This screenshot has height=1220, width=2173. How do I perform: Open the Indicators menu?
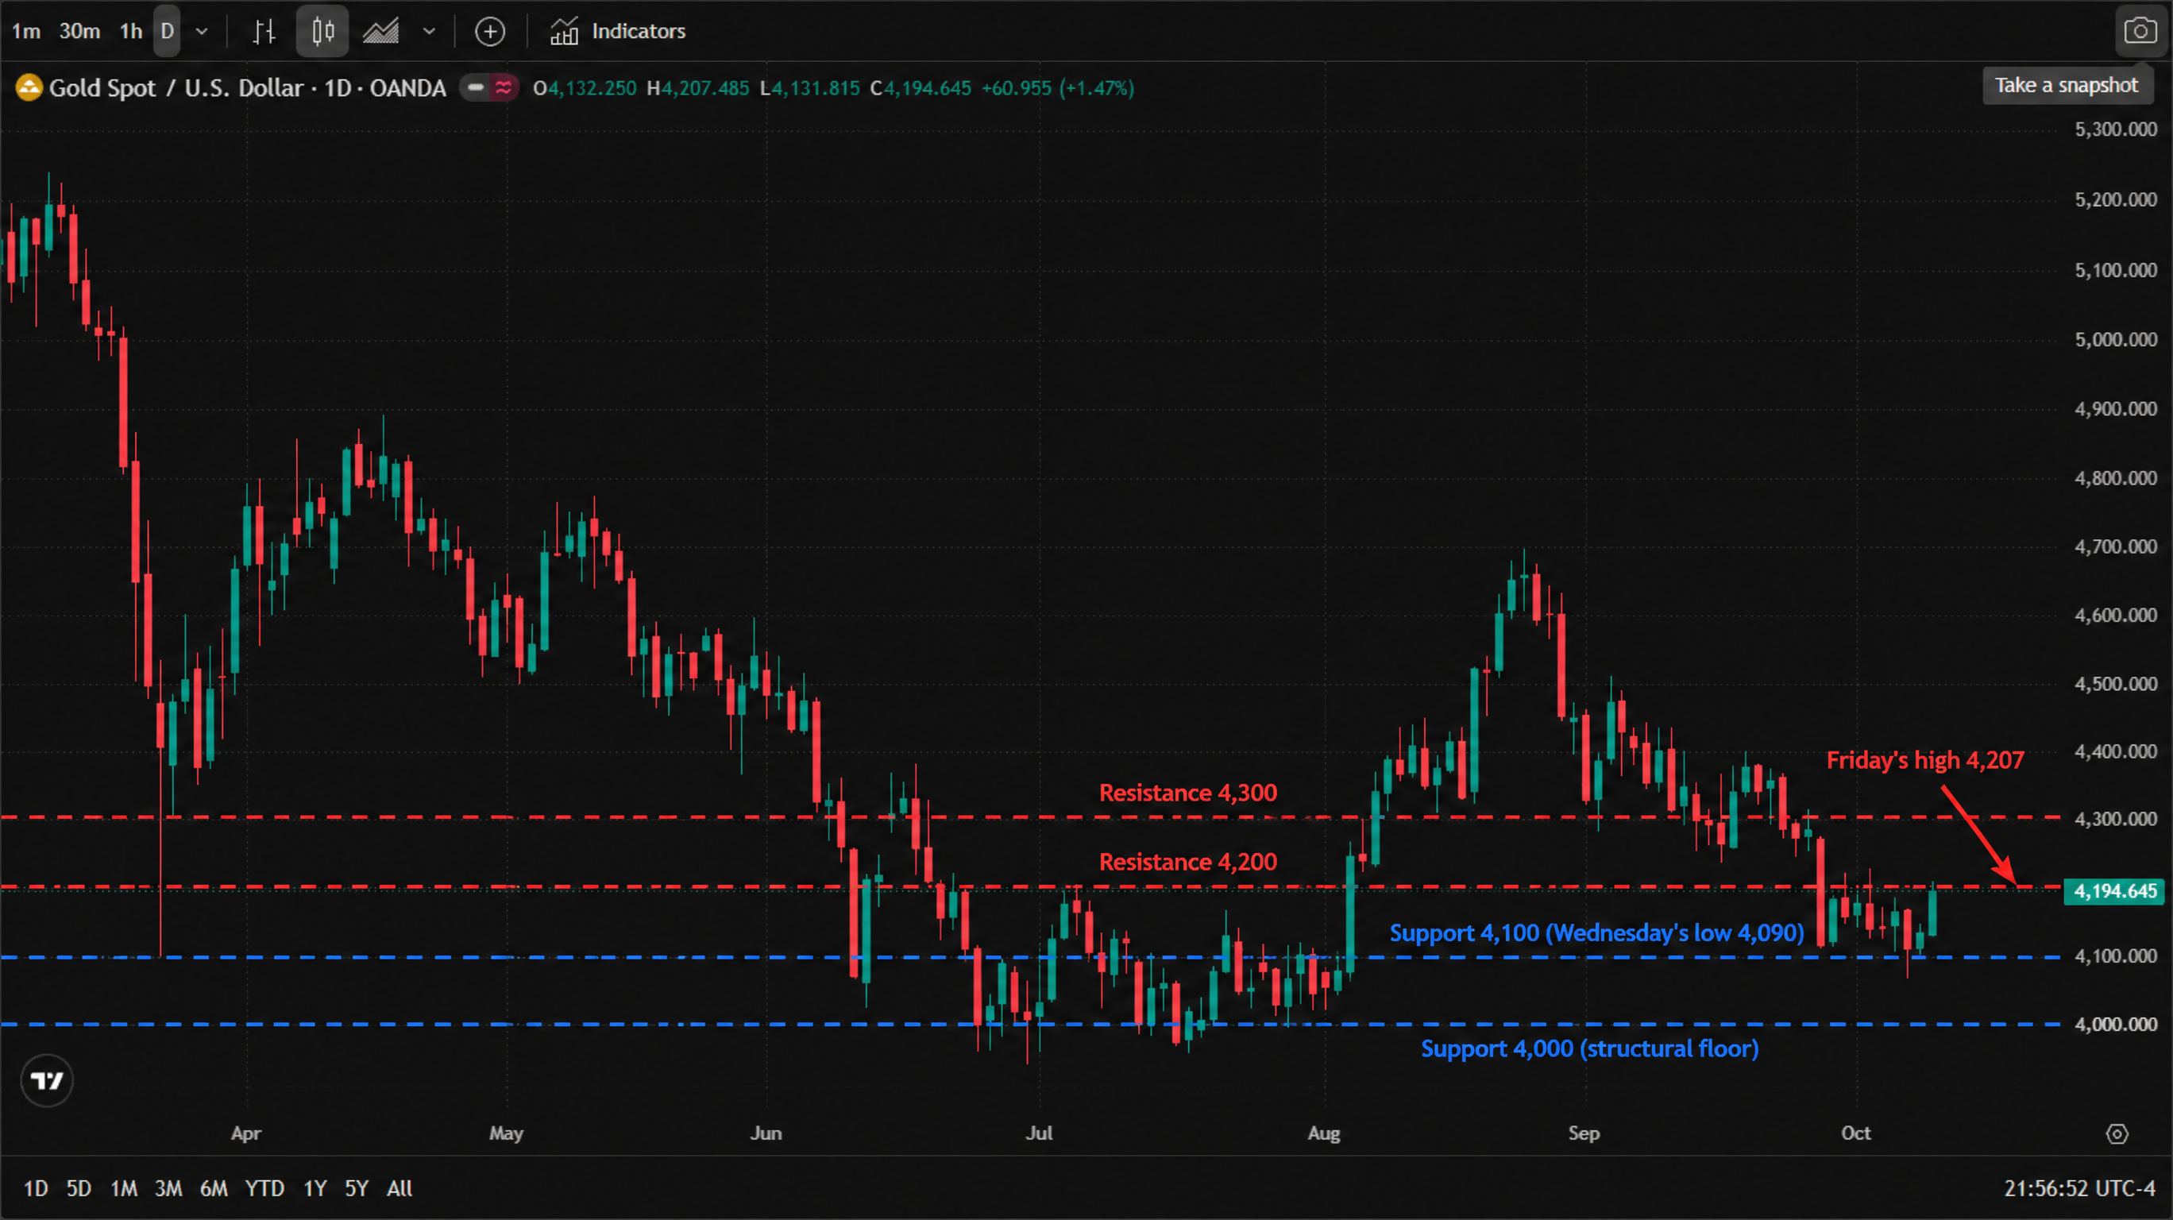point(617,31)
